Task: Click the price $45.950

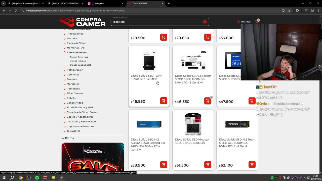Action: click(138, 102)
